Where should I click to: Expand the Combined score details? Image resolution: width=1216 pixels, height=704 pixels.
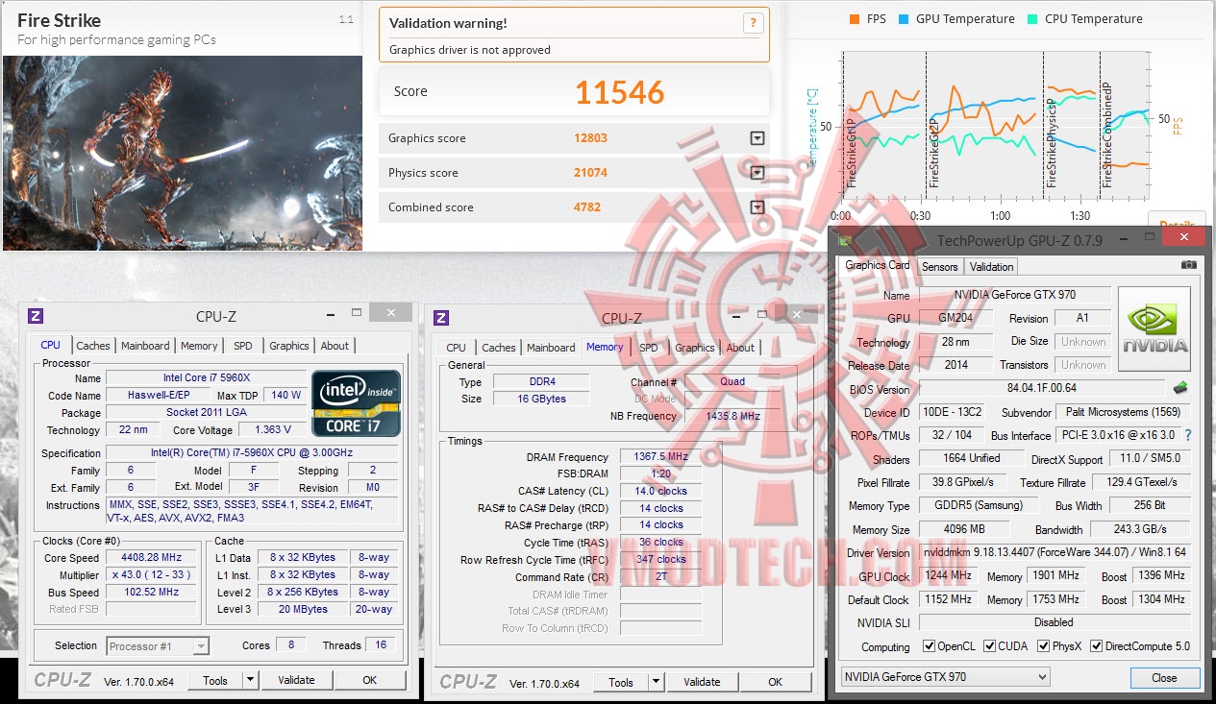click(757, 207)
